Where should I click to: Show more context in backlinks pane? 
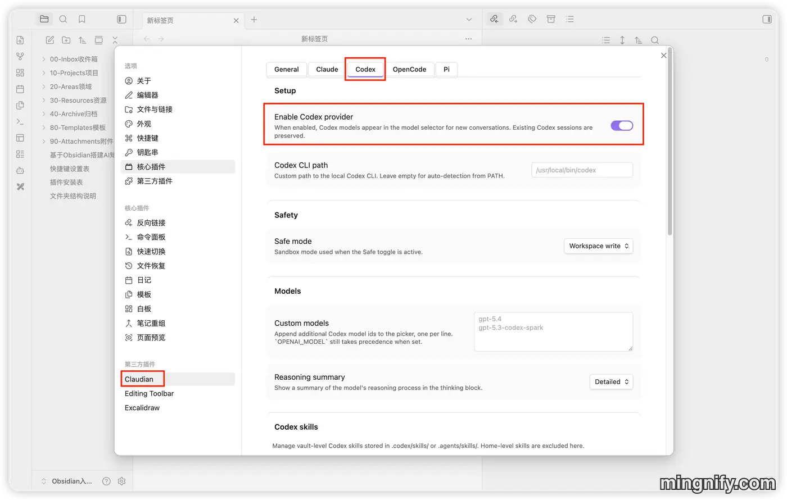(622, 40)
